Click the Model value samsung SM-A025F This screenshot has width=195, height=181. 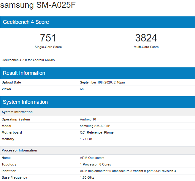tap(95, 126)
